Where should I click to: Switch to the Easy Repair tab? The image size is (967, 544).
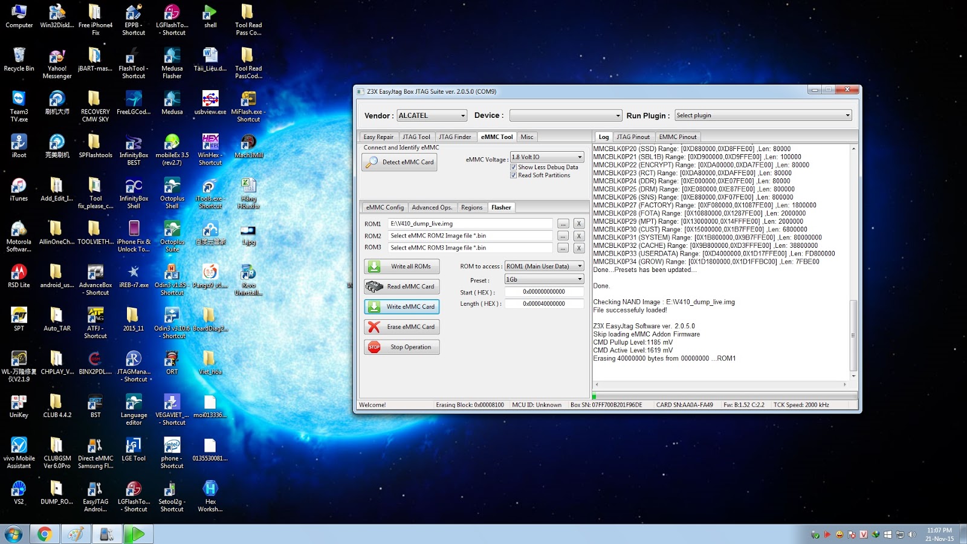378,137
